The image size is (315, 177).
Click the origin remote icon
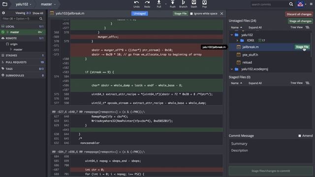pyautogui.click(x=7, y=44)
